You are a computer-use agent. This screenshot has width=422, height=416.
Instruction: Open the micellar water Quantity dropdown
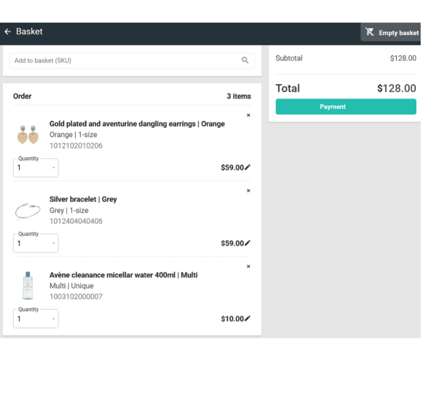tap(36, 319)
